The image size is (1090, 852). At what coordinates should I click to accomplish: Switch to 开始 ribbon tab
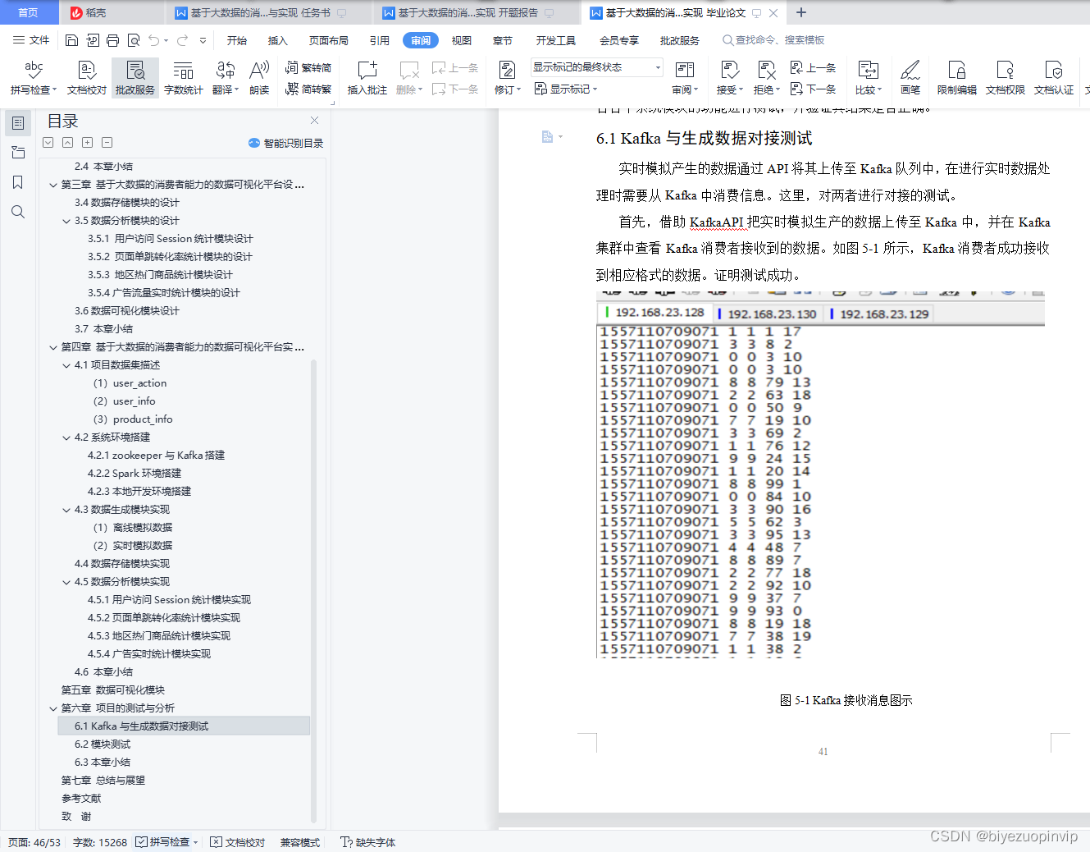237,40
